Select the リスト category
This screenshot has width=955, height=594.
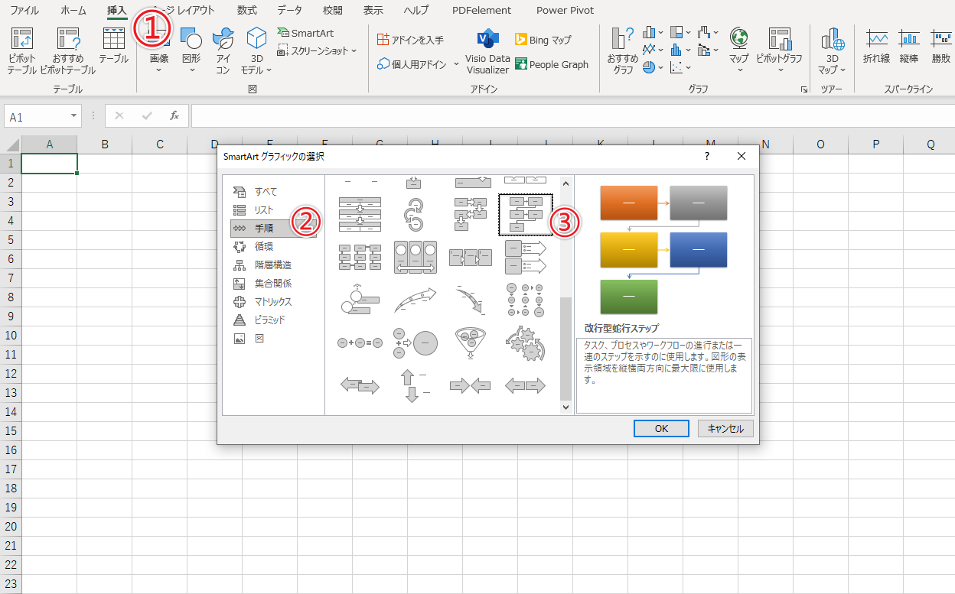pyautogui.click(x=273, y=210)
